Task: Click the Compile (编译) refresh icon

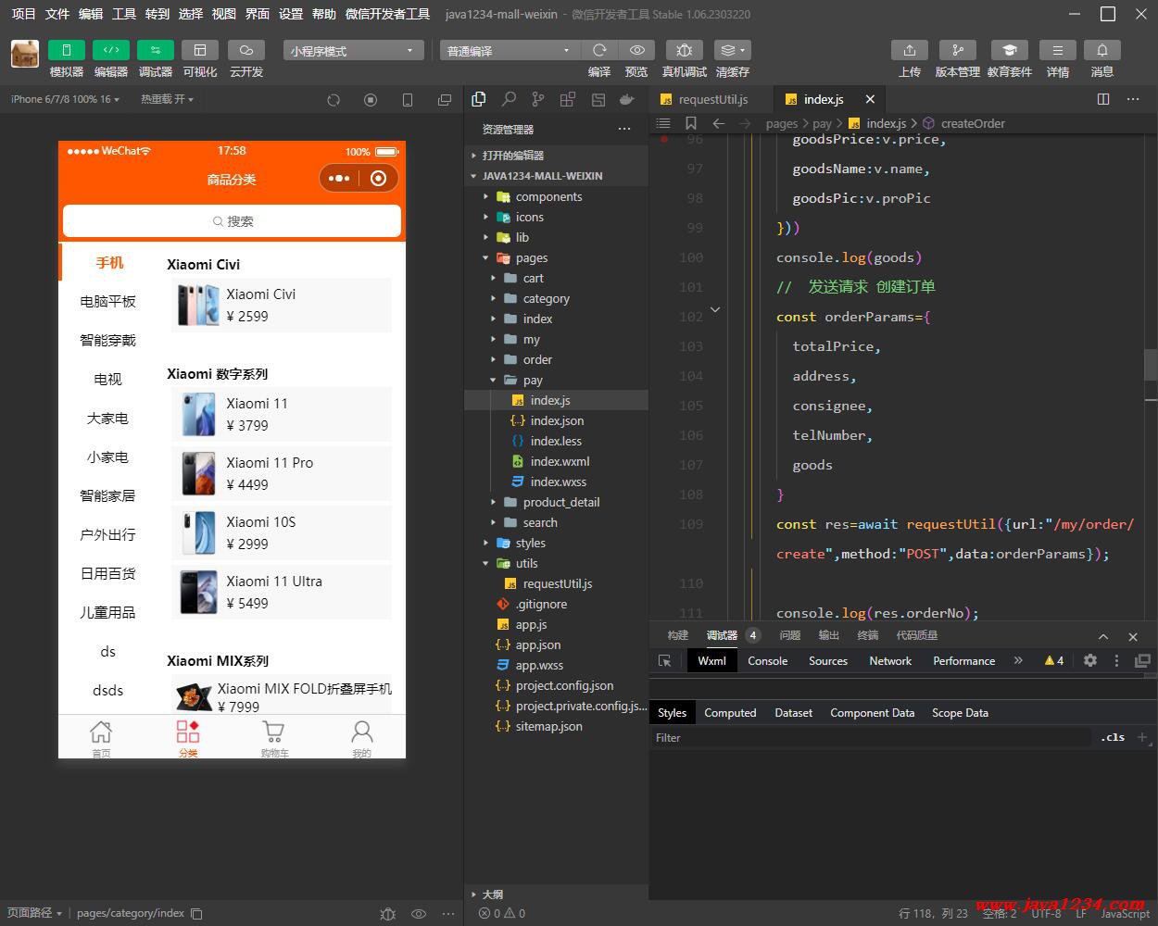Action: pyautogui.click(x=599, y=50)
